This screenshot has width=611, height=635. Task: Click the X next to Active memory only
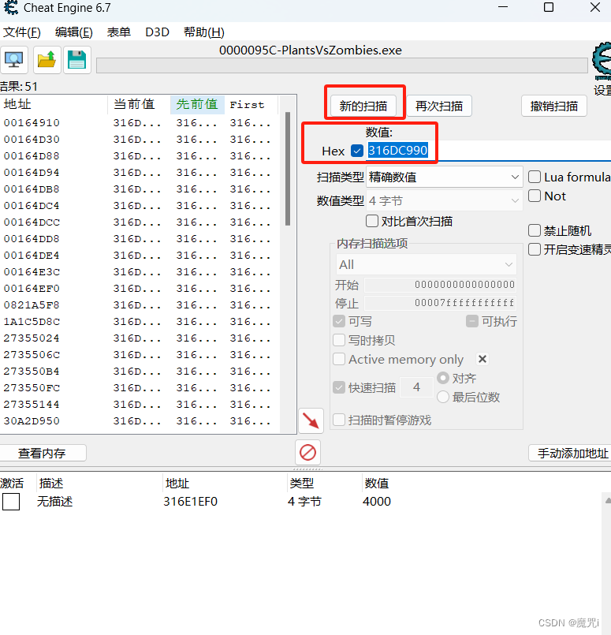click(482, 359)
